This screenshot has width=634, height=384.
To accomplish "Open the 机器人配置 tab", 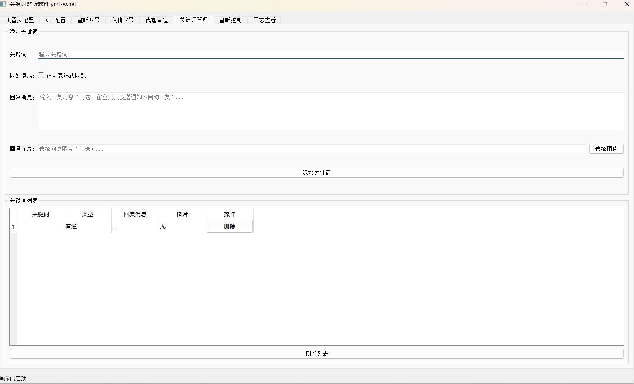I will [x=20, y=20].
